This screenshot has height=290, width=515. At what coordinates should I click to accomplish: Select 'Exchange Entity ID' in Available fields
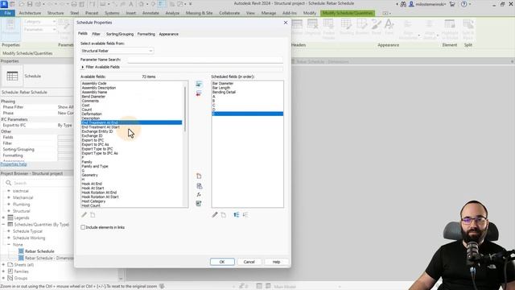pyautogui.click(x=97, y=131)
